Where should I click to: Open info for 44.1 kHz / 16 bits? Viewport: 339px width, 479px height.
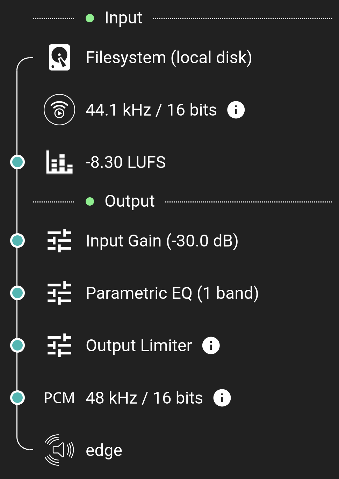tap(236, 110)
